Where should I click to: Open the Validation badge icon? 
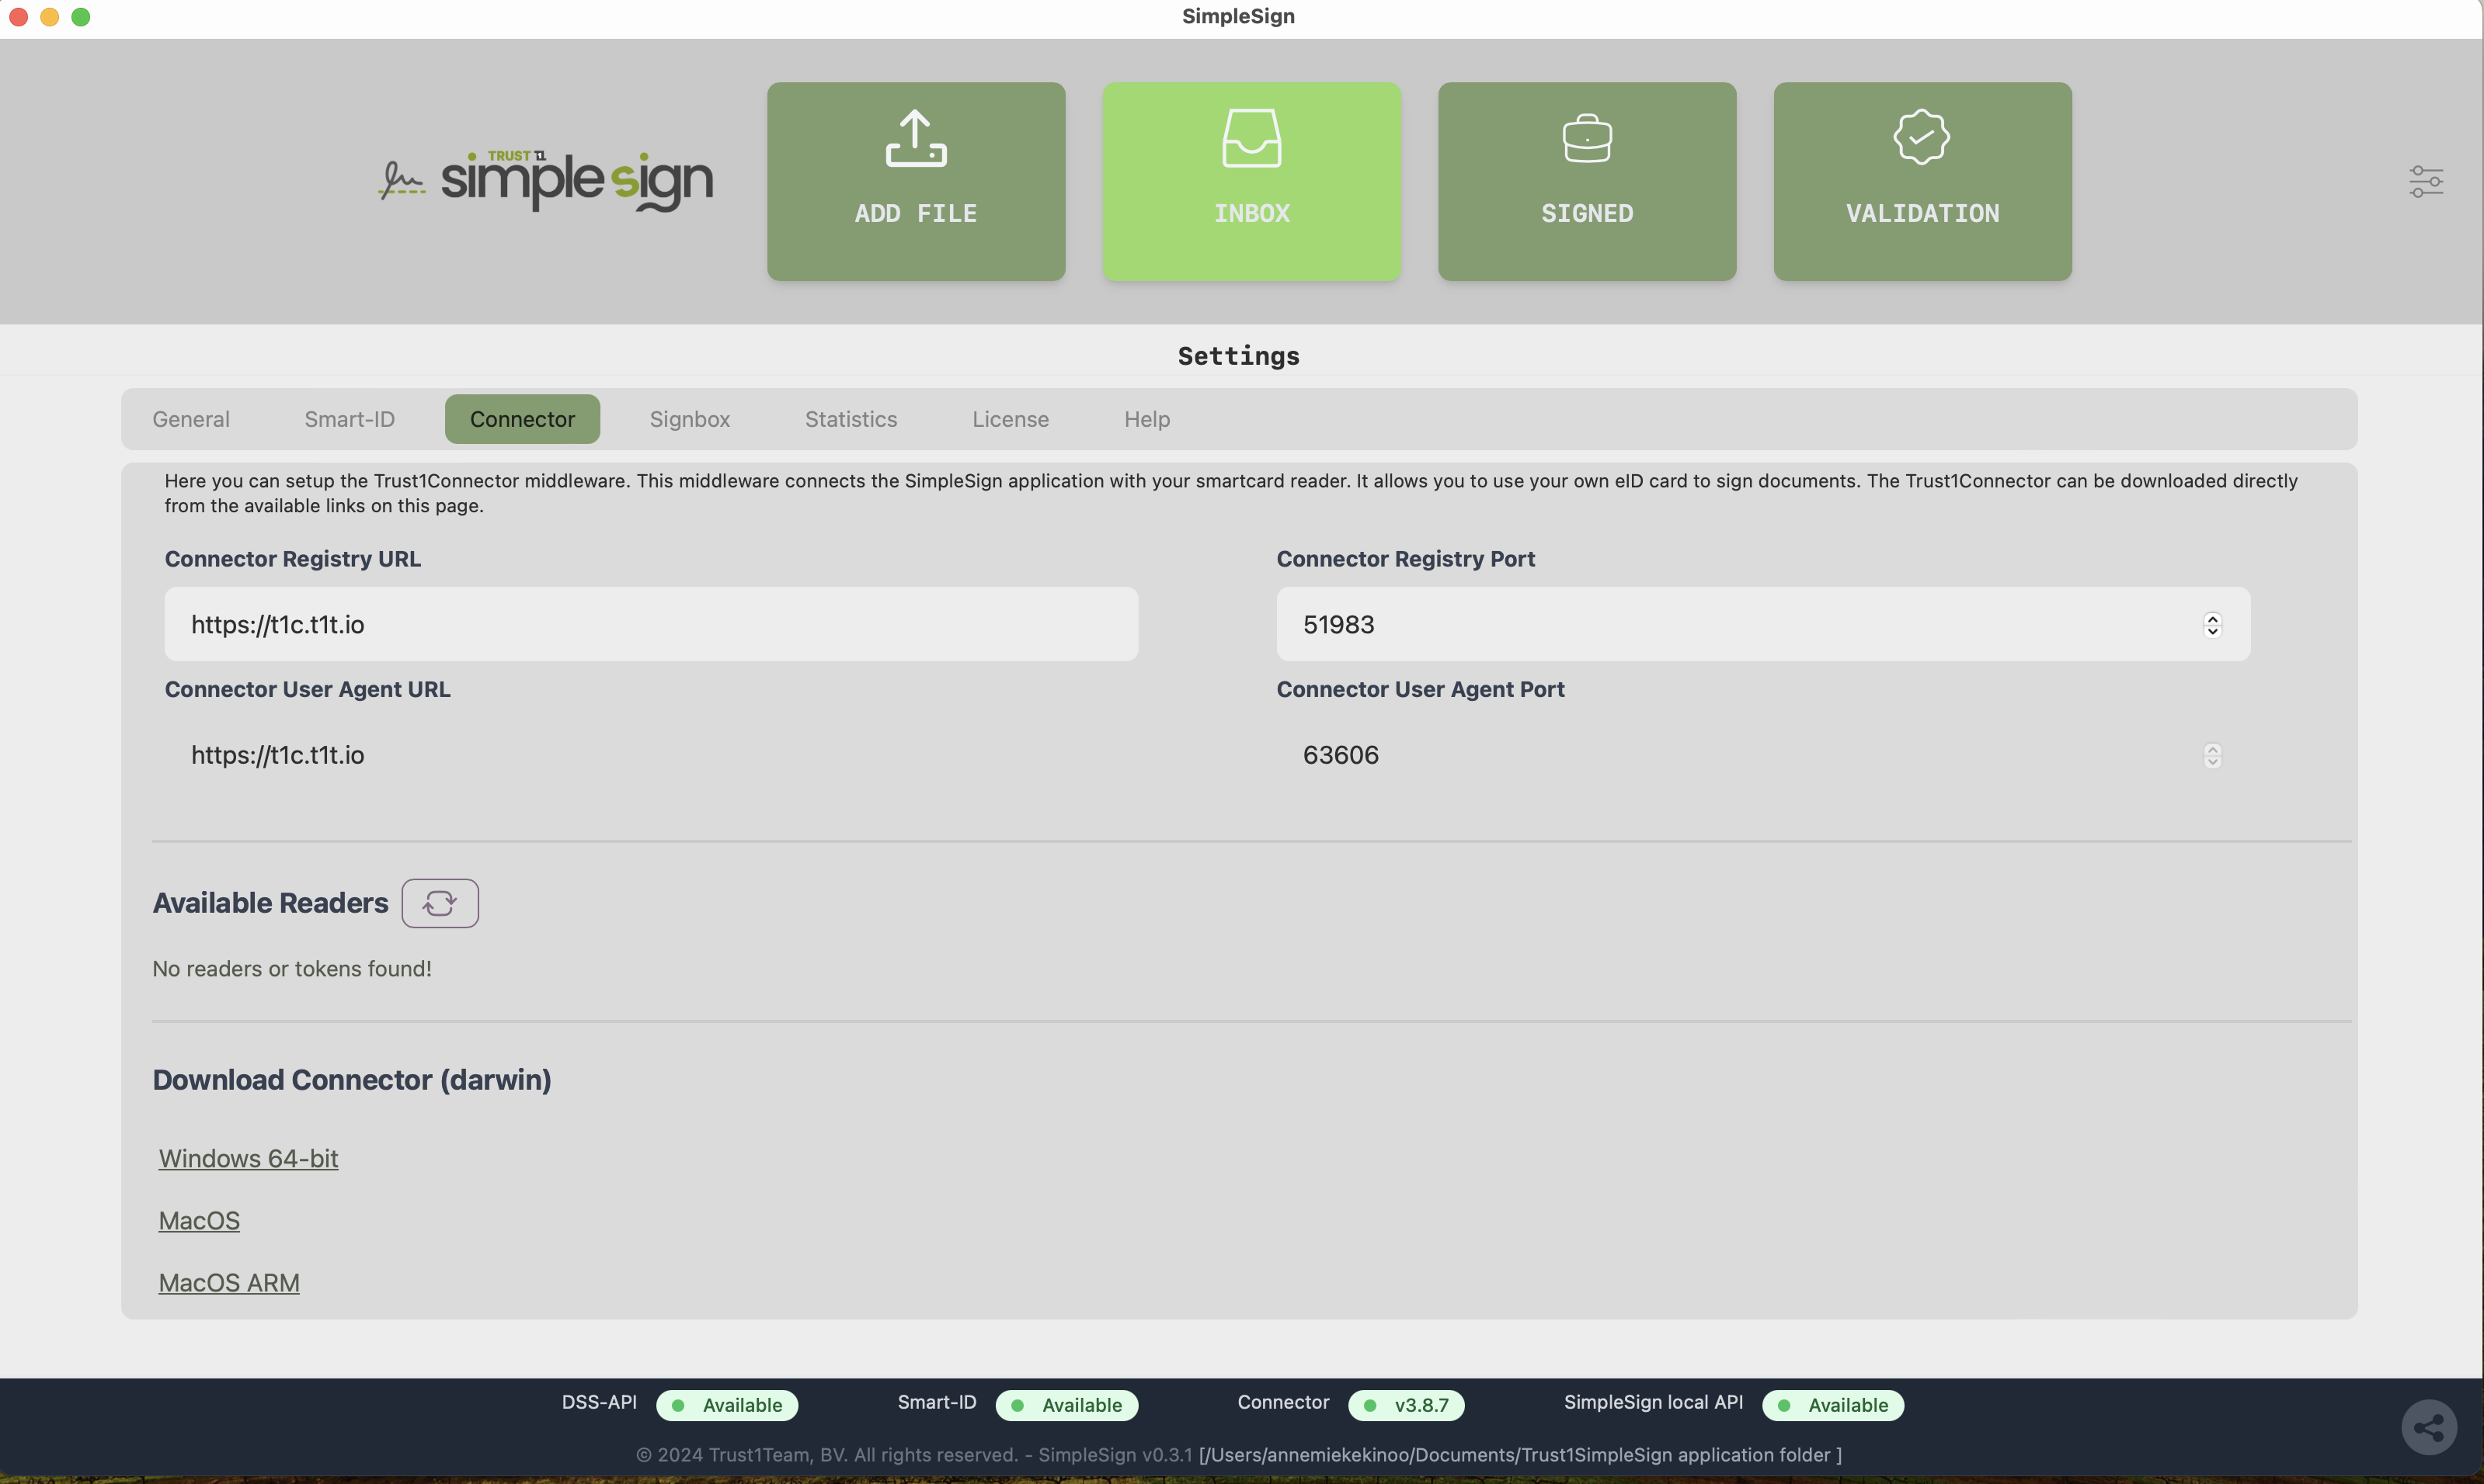pos(1921,137)
